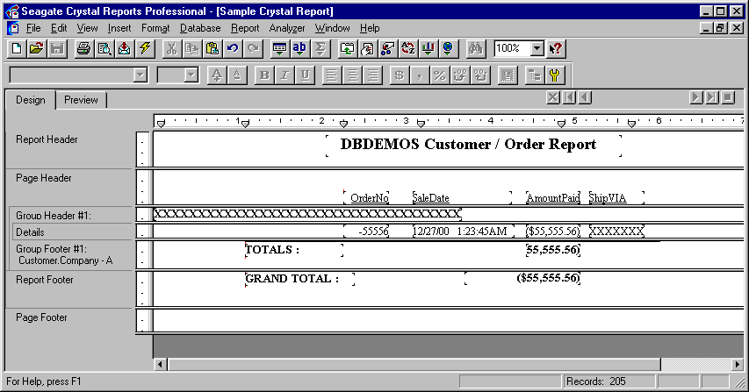
Task: Apply currency dollar format icon
Action: (x=400, y=75)
